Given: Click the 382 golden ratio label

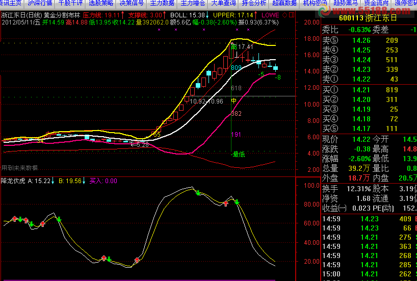Looking at the screenshot, I should tap(236, 114).
